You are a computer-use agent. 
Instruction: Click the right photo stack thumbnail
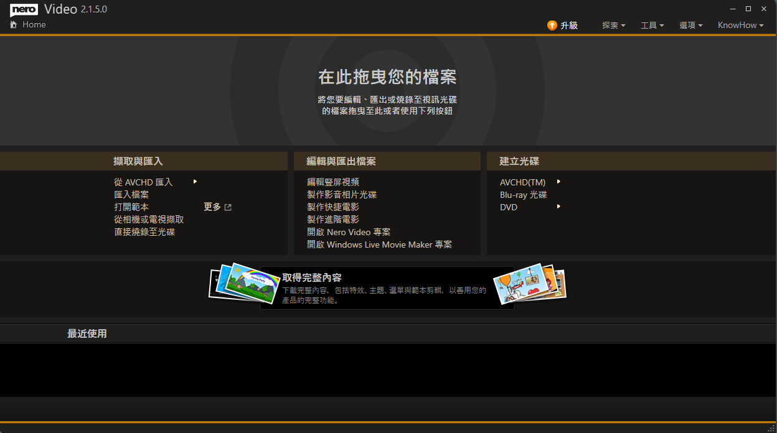click(530, 284)
